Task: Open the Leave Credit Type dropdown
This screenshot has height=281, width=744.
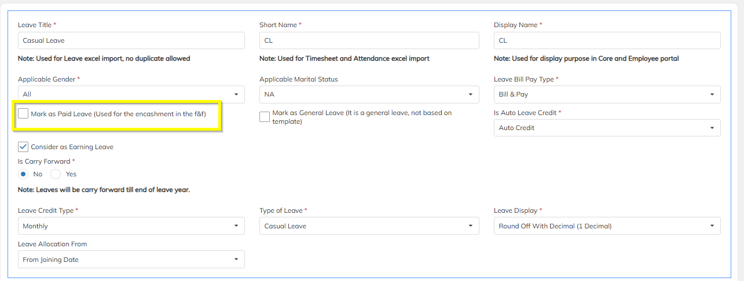Action: (x=131, y=226)
